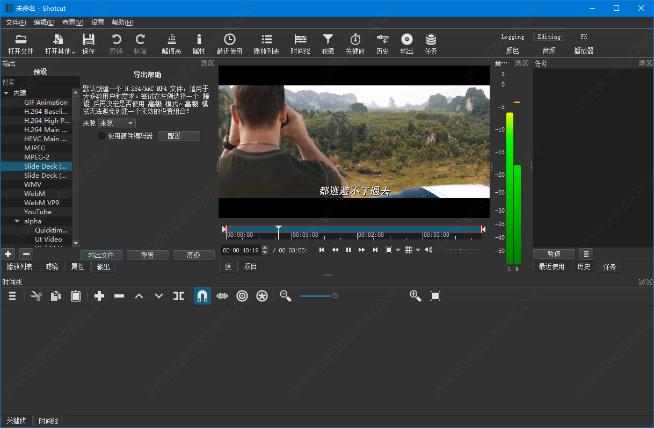Toggle ripple all tracks asterisk button

click(262, 296)
